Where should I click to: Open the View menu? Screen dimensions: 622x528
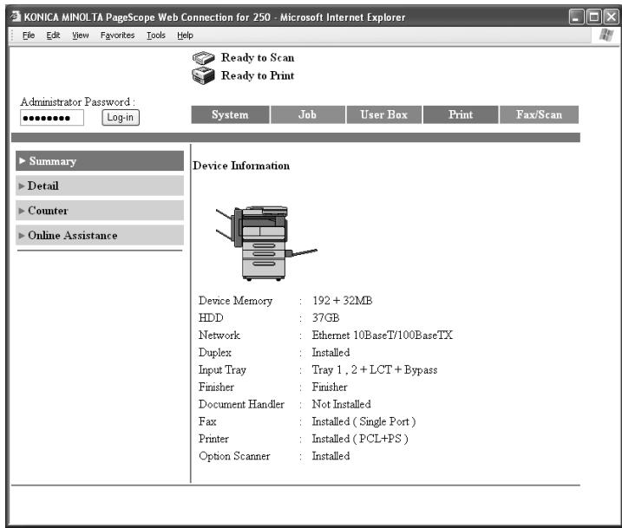coord(81,36)
